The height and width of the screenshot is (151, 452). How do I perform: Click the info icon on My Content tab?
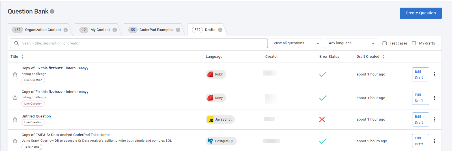[x=115, y=30]
